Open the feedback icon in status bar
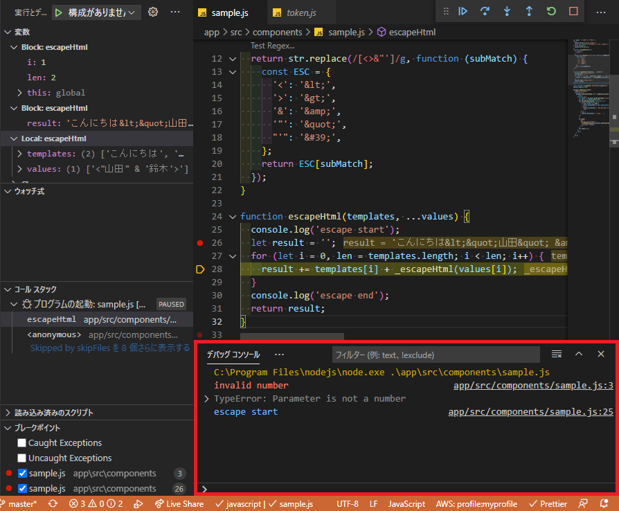Viewport: 619px width, 511px height. click(583, 504)
